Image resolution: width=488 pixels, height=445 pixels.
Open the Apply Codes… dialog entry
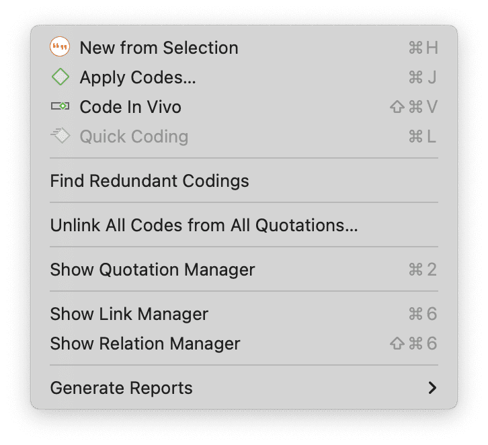pos(244,77)
